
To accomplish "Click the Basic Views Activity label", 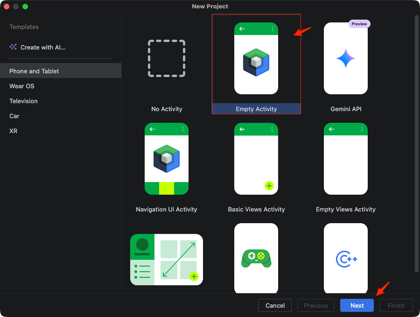I will point(256,209).
